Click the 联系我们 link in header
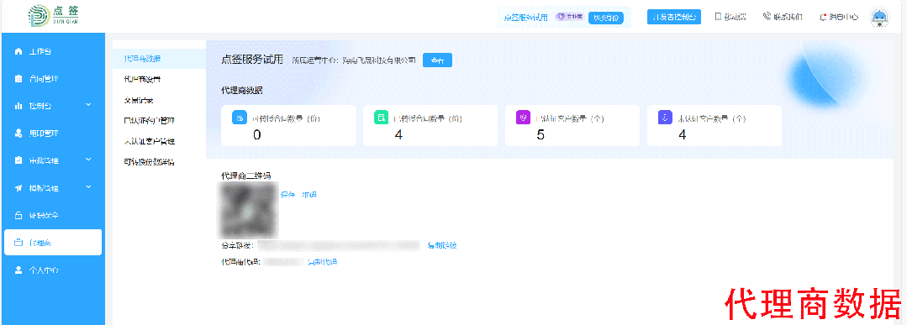The image size is (907, 325). [788, 17]
